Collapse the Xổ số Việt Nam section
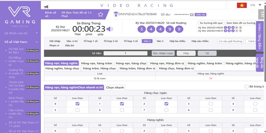 click(x=36, y=42)
